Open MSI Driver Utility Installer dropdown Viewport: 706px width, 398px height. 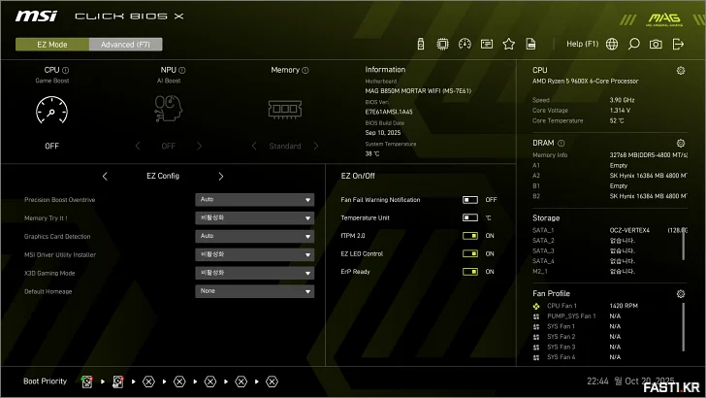point(255,254)
